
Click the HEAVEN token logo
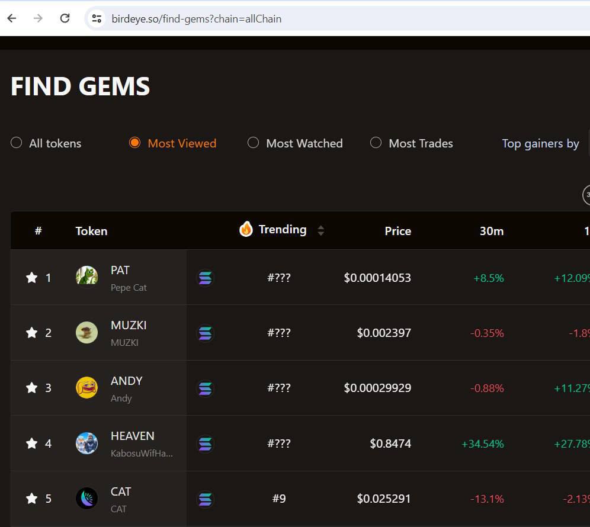[x=87, y=443]
